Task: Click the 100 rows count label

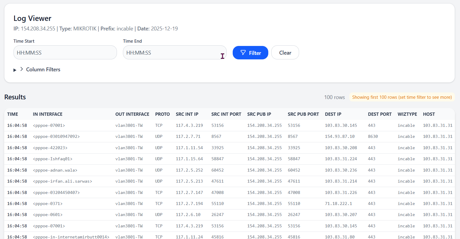Action: tap(334, 97)
